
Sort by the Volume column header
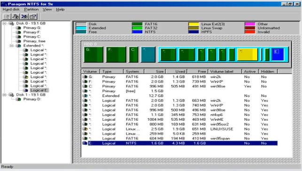90,71
